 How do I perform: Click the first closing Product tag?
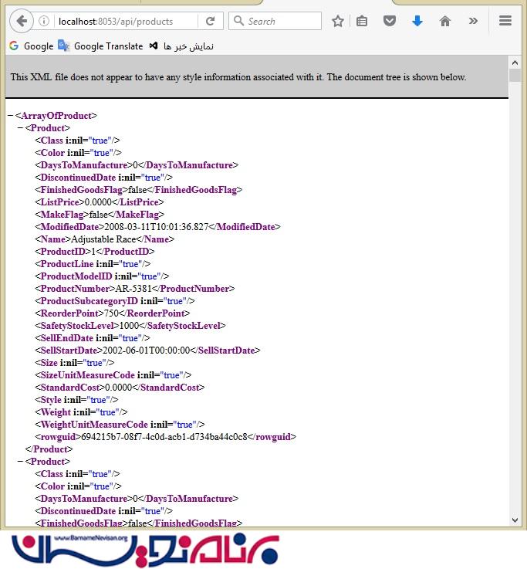49,449
